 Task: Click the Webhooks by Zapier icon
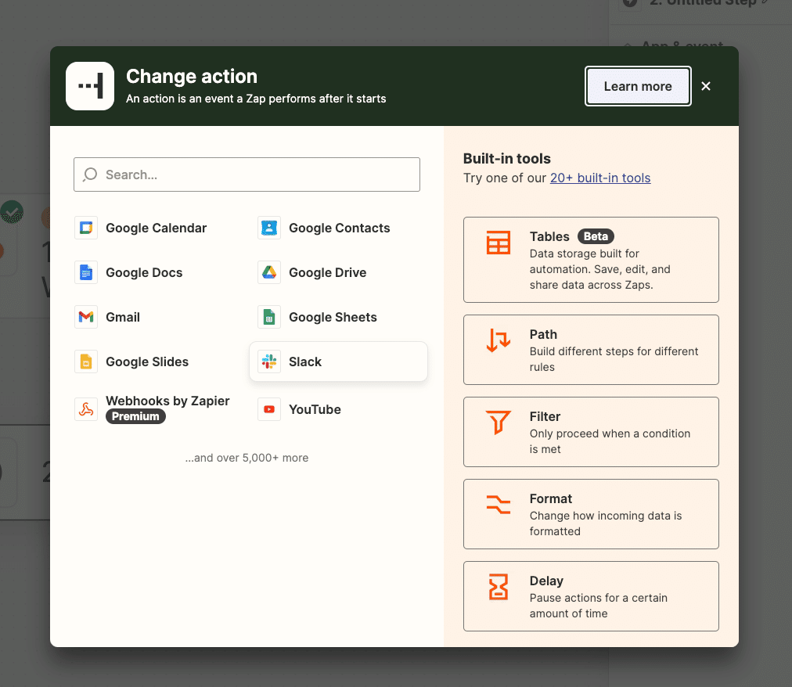(x=86, y=409)
